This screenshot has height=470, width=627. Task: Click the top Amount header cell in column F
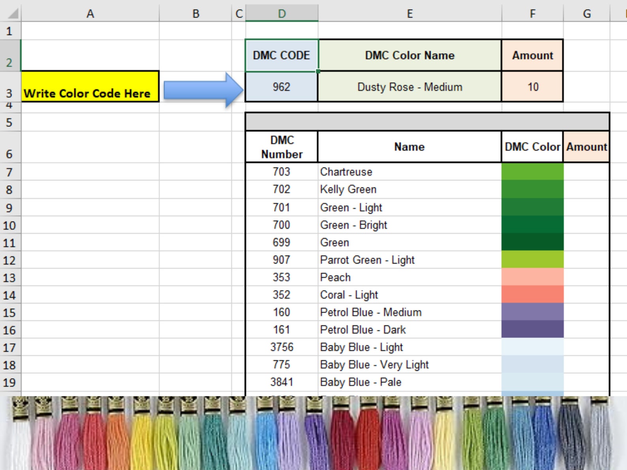tap(533, 55)
